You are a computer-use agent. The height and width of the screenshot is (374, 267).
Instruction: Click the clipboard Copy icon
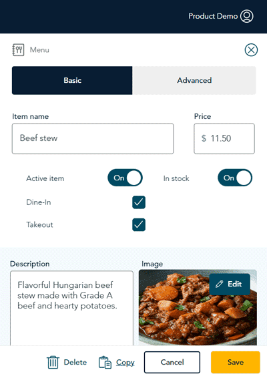(105, 362)
